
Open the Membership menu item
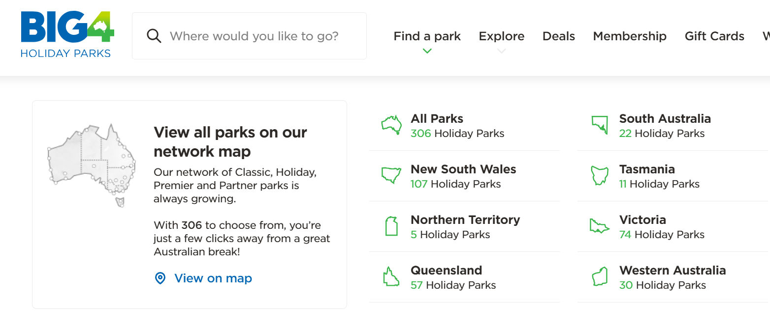[630, 36]
